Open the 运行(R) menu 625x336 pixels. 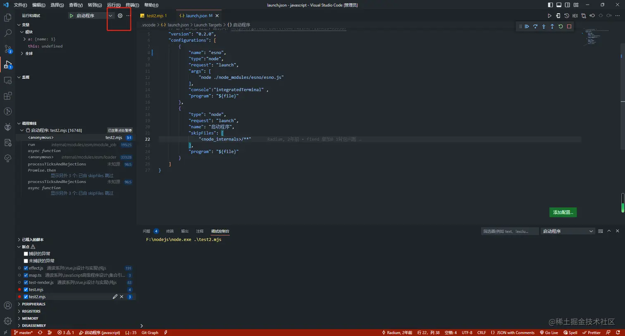[114, 5]
